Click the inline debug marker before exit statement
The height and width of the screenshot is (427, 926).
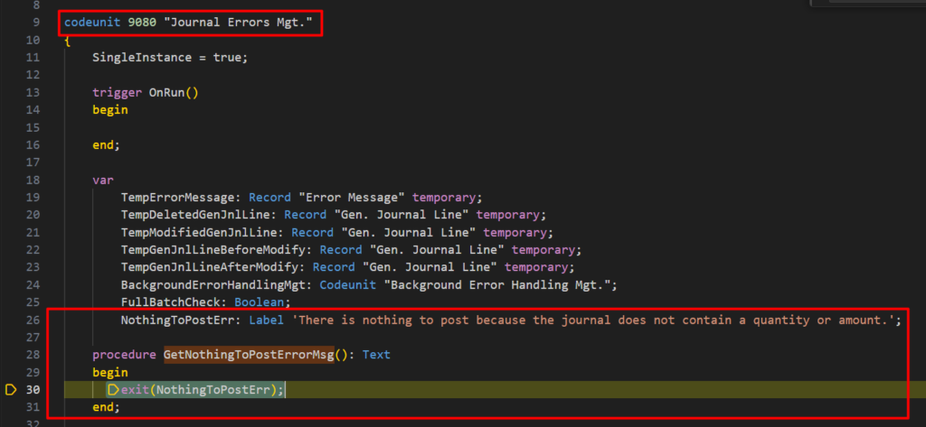[x=114, y=390]
